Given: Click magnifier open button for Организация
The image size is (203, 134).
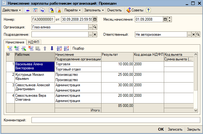Looking at the screenshot, I should 95,27.
